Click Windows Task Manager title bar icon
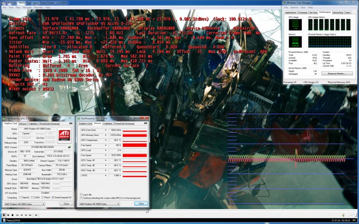Screen dimensions: 359x224 pyautogui.click(x=285, y=3)
